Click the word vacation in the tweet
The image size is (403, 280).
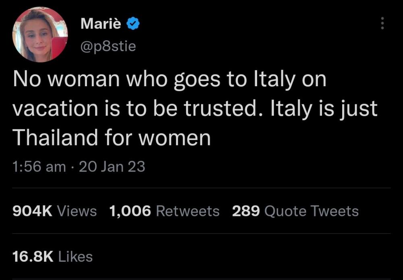(x=55, y=108)
